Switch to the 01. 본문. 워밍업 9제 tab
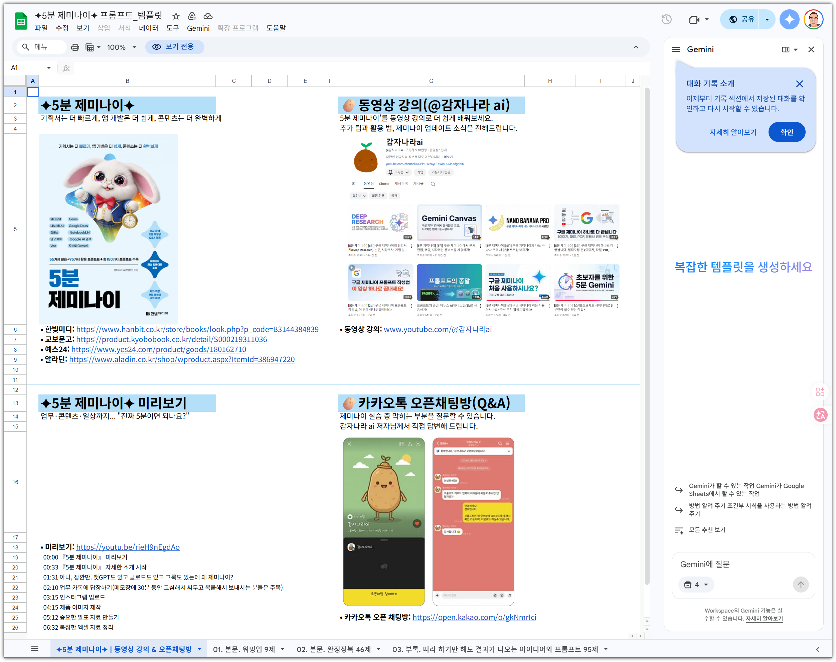 point(244,649)
